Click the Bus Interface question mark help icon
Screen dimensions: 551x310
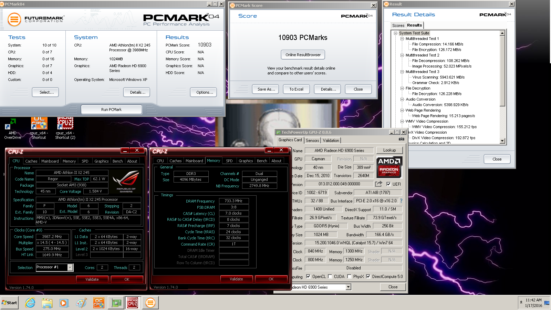[x=401, y=201]
